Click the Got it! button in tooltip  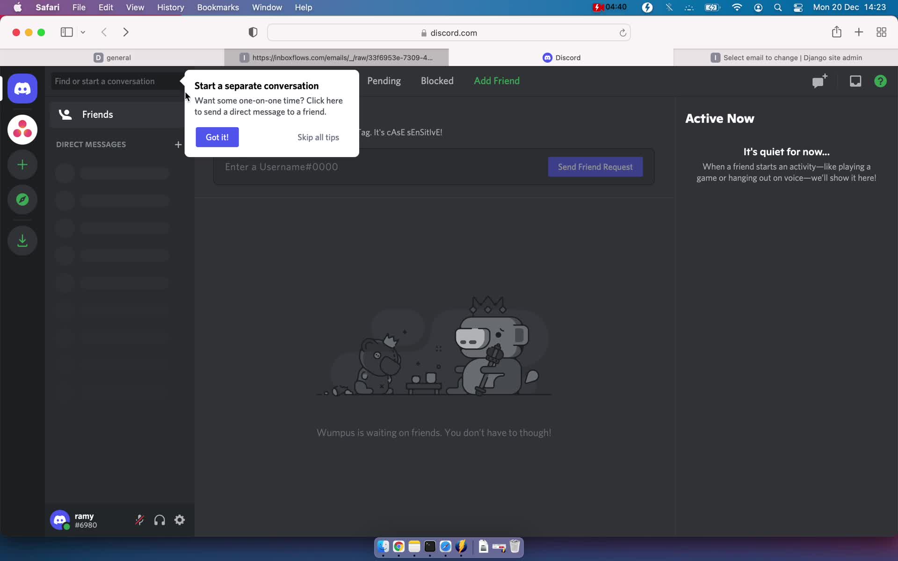tap(217, 137)
